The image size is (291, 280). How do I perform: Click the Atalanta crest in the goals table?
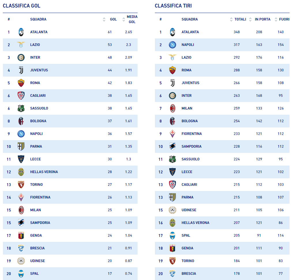click(x=21, y=32)
